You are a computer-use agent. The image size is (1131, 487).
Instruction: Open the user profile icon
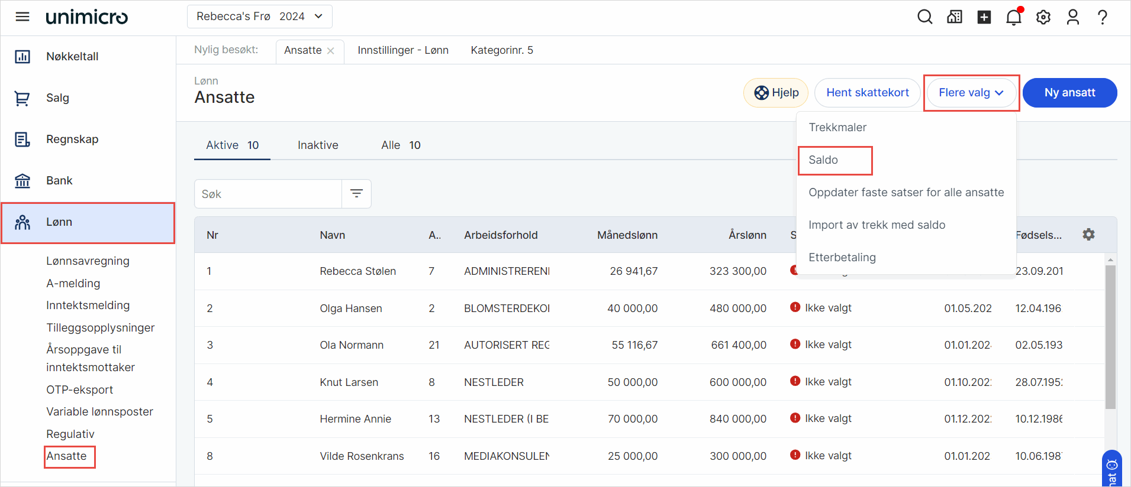tap(1073, 17)
